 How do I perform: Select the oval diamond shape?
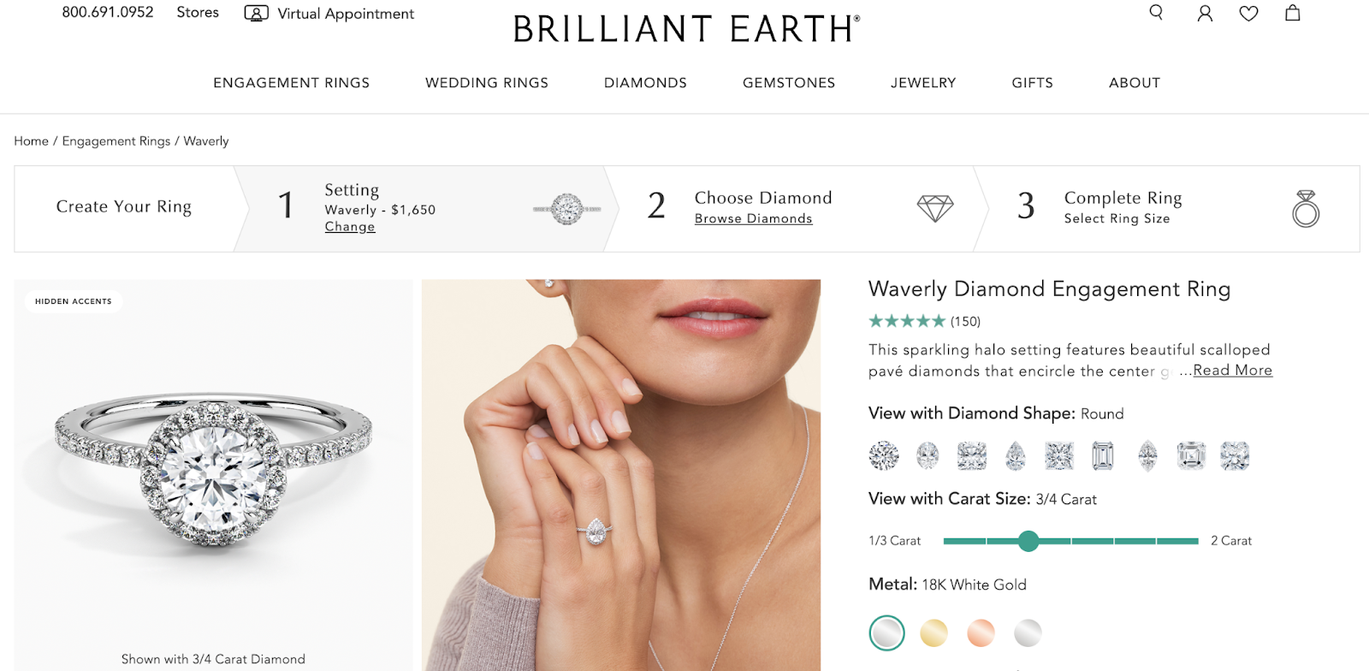point(927,456)
